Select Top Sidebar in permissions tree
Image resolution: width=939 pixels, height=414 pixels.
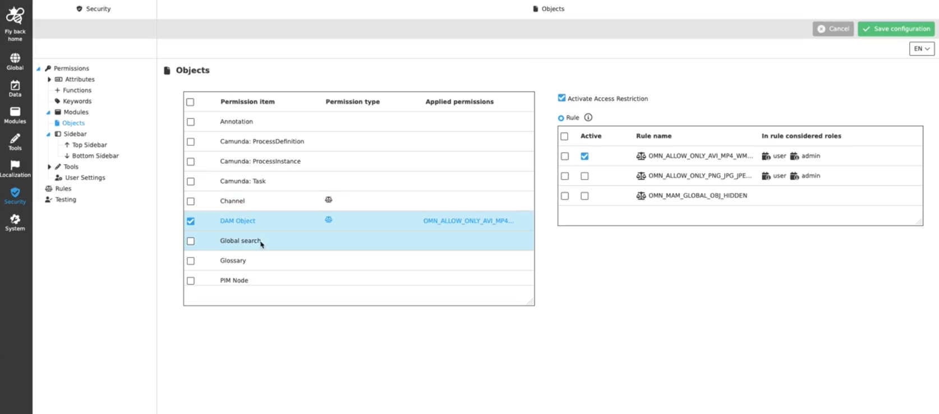click(89, 145)
